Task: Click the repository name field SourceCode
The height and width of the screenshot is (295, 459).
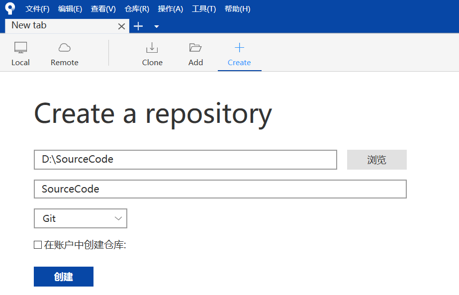Action: pyautogui.click(x=220, y=189)
